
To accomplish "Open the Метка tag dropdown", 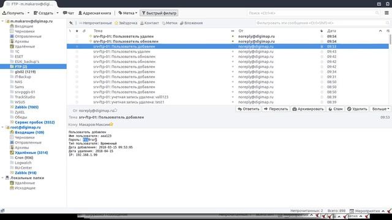I will (x=128, y=13).
